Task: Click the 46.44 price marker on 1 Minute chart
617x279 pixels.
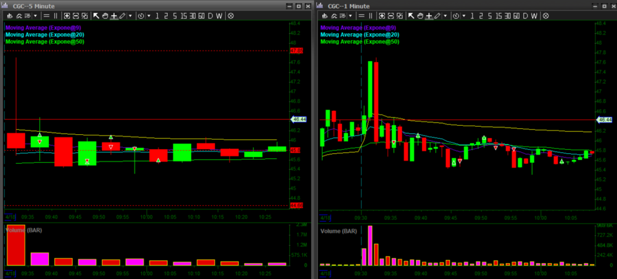Action: click(604, 120)
